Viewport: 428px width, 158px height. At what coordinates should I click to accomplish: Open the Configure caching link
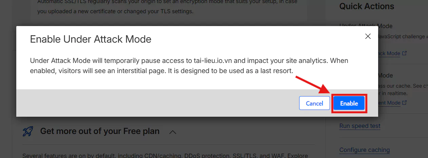[364, 150]
